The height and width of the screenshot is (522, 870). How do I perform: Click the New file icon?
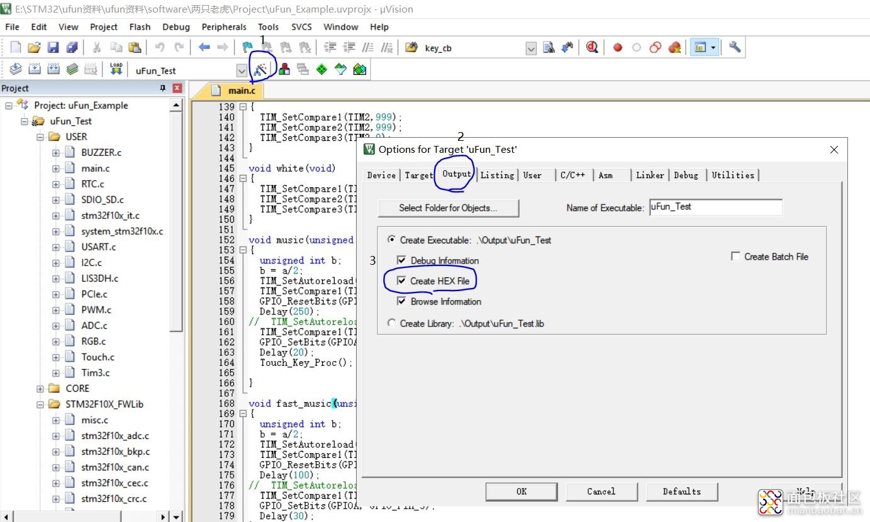(x=16, y=48)
